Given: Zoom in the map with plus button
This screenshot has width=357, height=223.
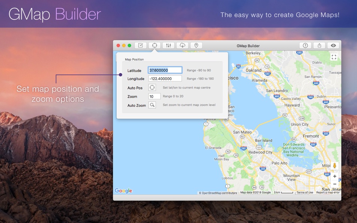Looking at the screenshot, I should (335, 176).
